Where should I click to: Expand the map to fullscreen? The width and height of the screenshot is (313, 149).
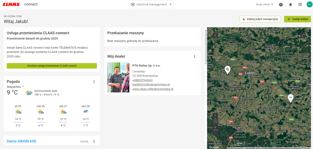coord(303,35)
